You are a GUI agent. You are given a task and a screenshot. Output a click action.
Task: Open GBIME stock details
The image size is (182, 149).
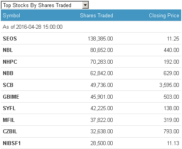(x=11, y=97)
